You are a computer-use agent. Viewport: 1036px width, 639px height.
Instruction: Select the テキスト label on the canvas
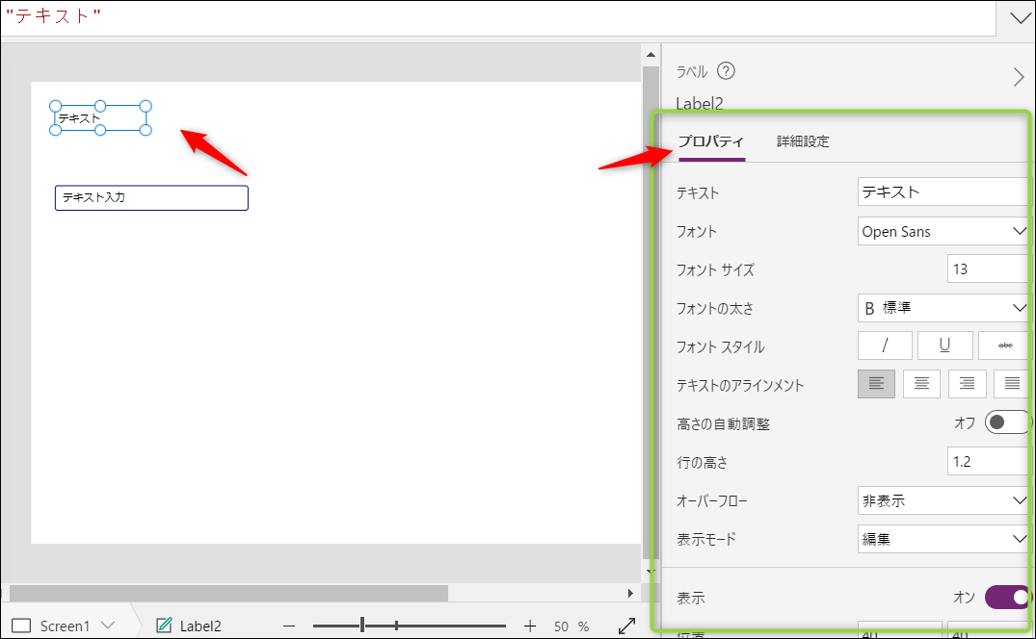coord(100,118)
